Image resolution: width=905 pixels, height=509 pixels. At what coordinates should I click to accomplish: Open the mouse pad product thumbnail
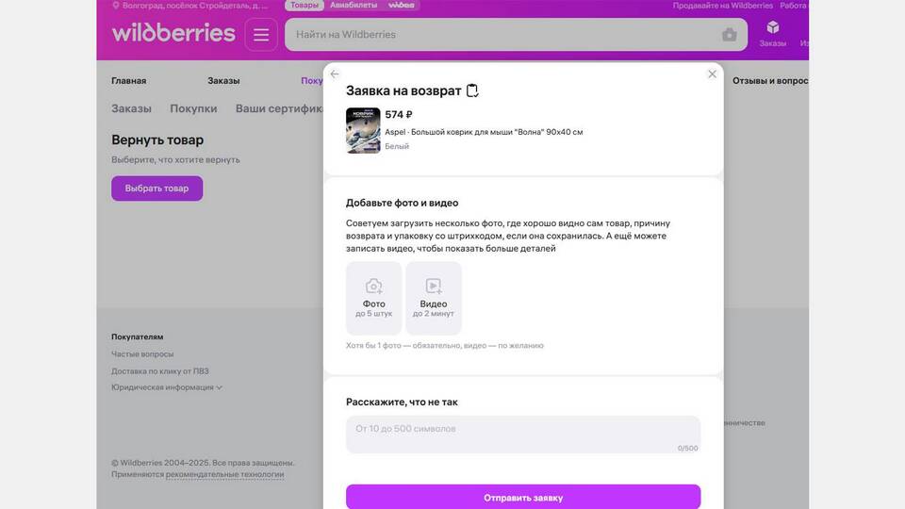[363, 130]
